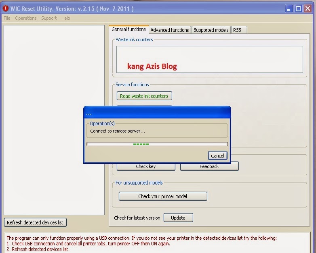Image resolution: width=316 pixels, height=253 pixels.
Task: Click Read waste ink counters button
Action: pos(144,96)
